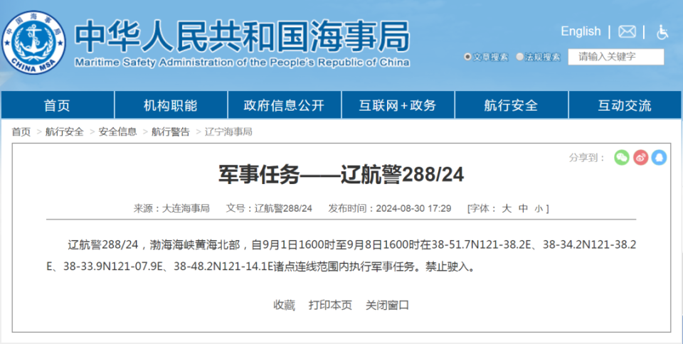Share via blue QQ bell icon

click(659, 158)
